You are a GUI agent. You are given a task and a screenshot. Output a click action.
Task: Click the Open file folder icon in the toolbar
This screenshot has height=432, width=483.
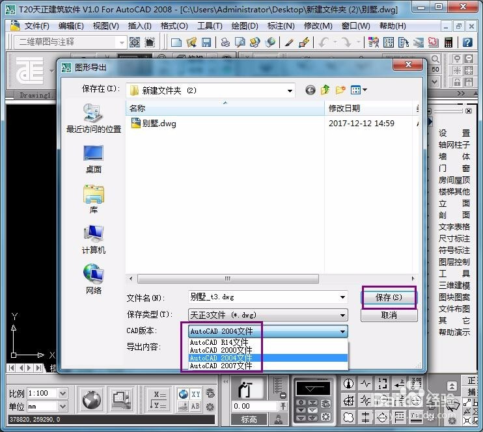point(191,42)
